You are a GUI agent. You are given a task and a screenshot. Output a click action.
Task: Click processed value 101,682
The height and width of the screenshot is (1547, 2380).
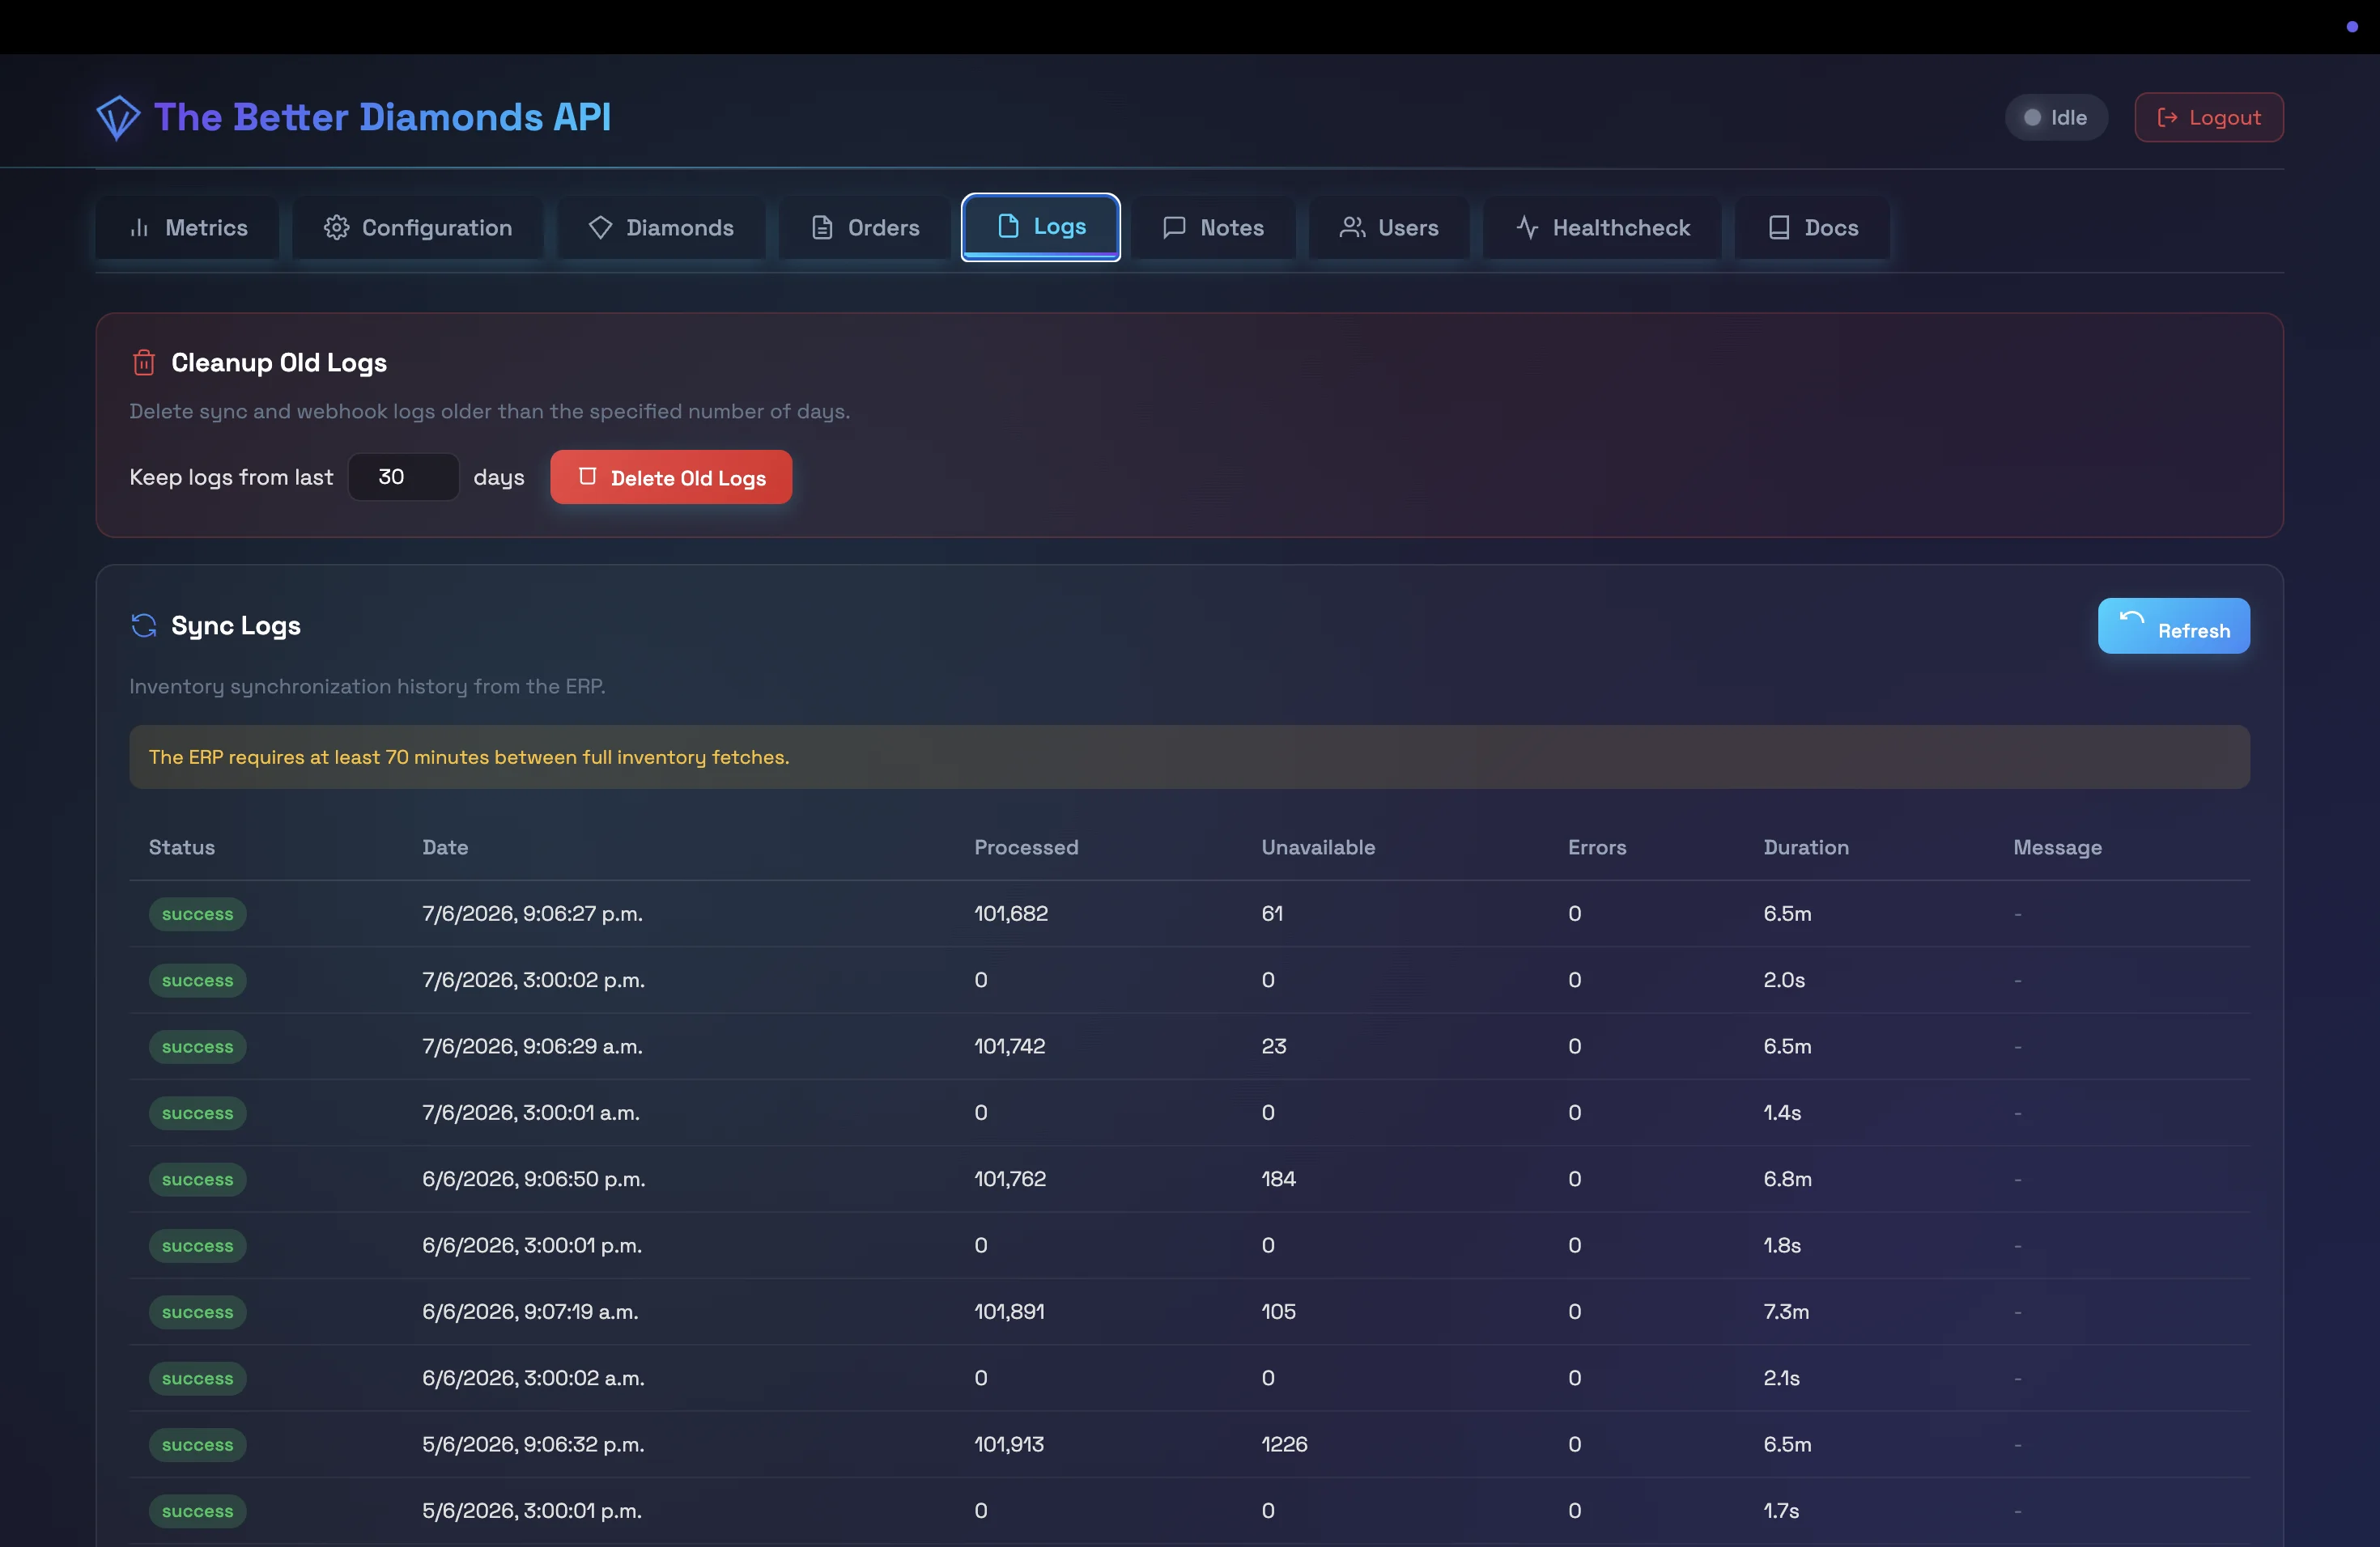click(x=1011, y=913)
